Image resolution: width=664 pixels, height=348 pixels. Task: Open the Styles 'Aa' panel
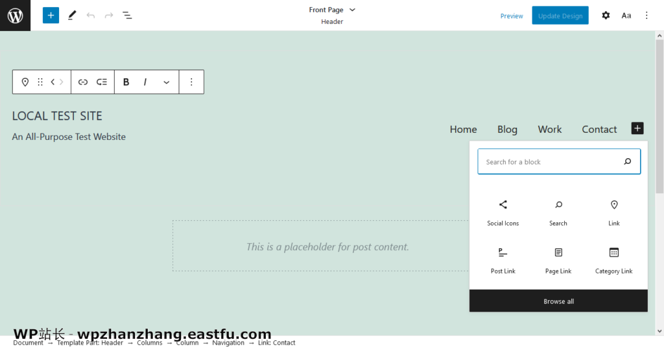pyautogui.click(x=626, y=16)
